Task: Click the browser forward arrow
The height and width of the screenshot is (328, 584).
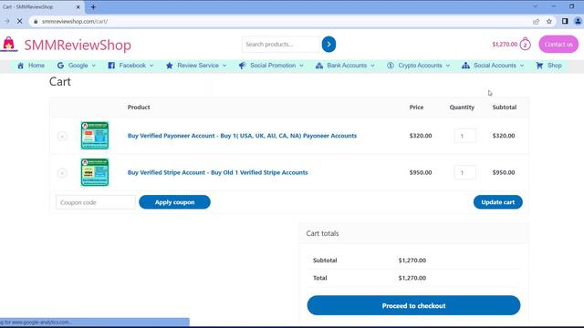Action: pos(7,22)
